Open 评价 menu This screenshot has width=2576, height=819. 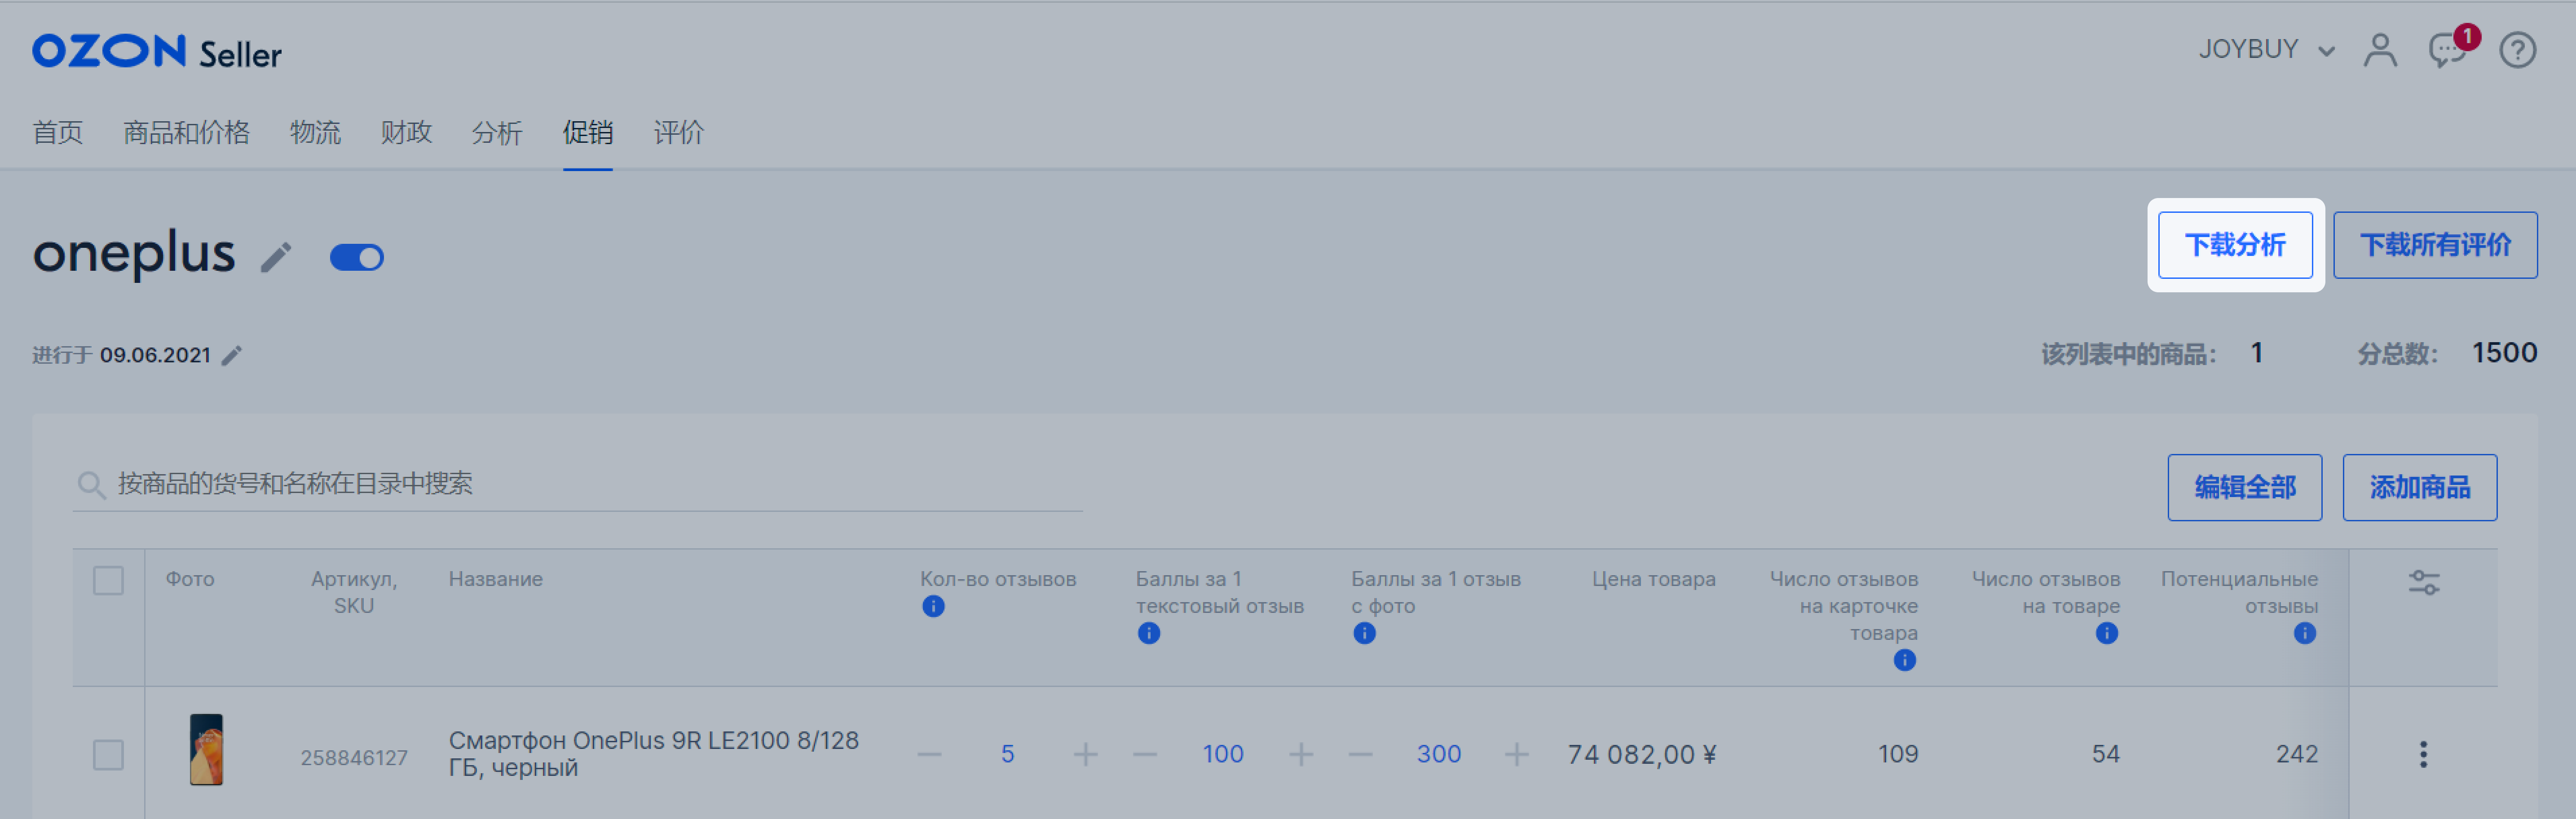[679, 133]
